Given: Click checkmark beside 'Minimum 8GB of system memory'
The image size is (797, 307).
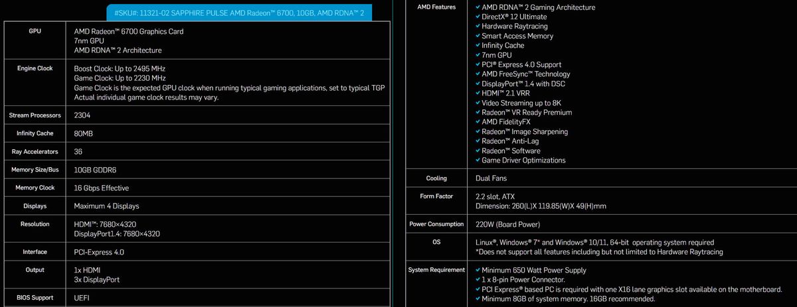Looking at the screenshot, I should pyautogui.click(x=478, y=299).
